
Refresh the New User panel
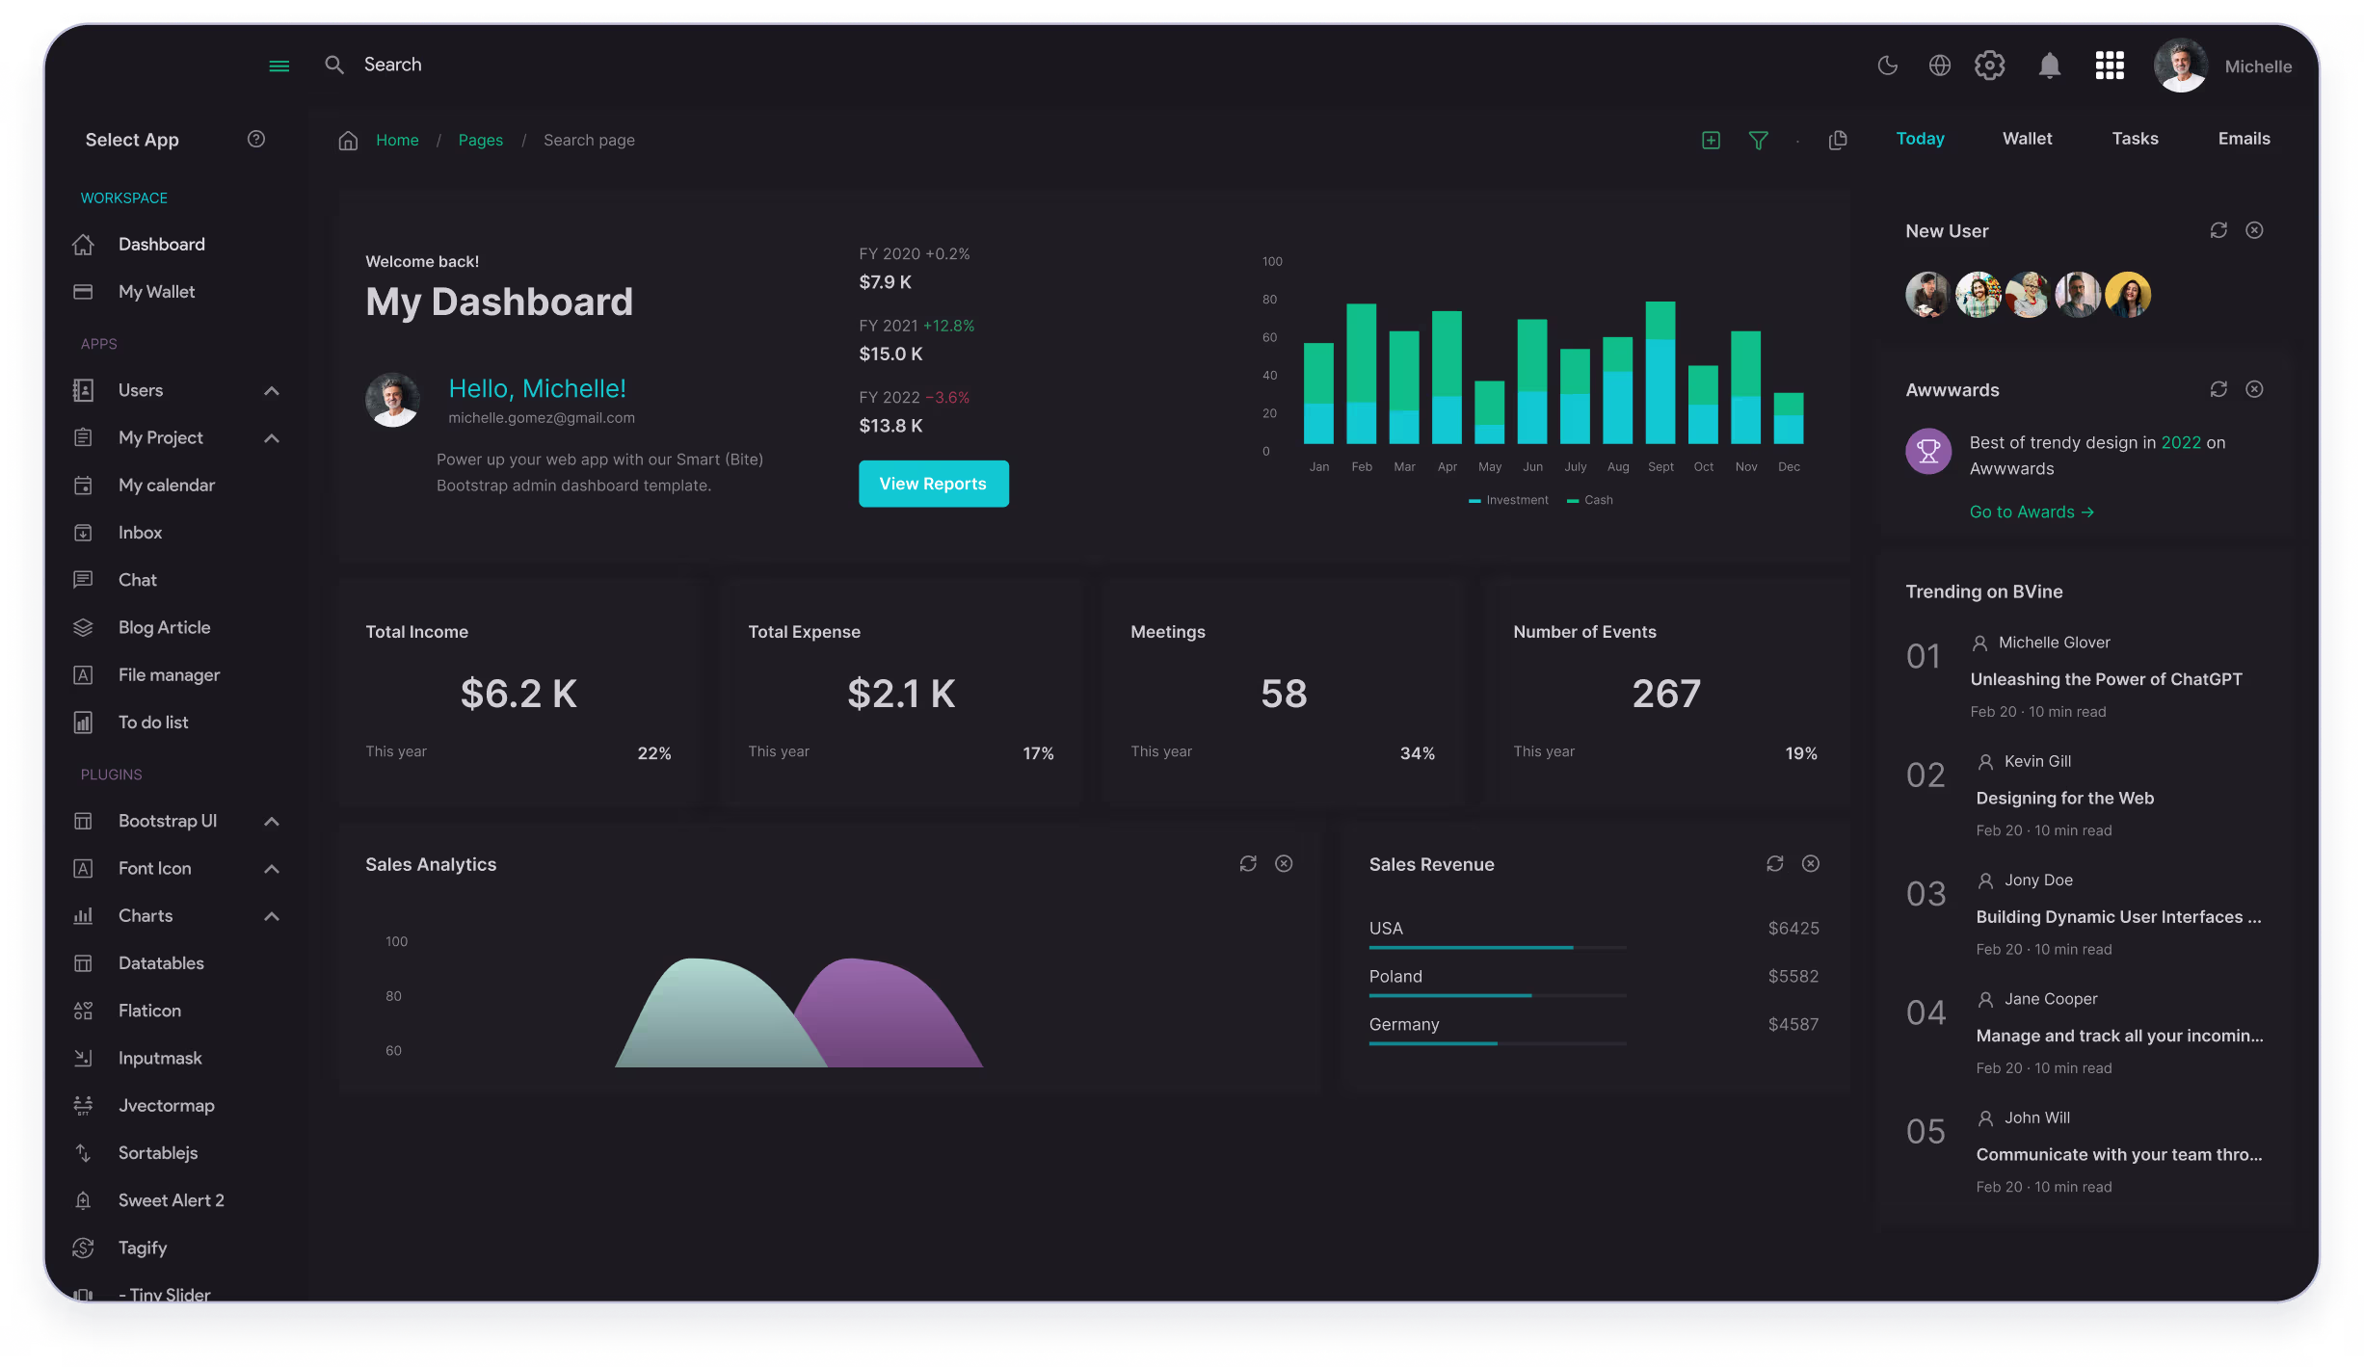pyautogui.click(x=2218, y=230)
